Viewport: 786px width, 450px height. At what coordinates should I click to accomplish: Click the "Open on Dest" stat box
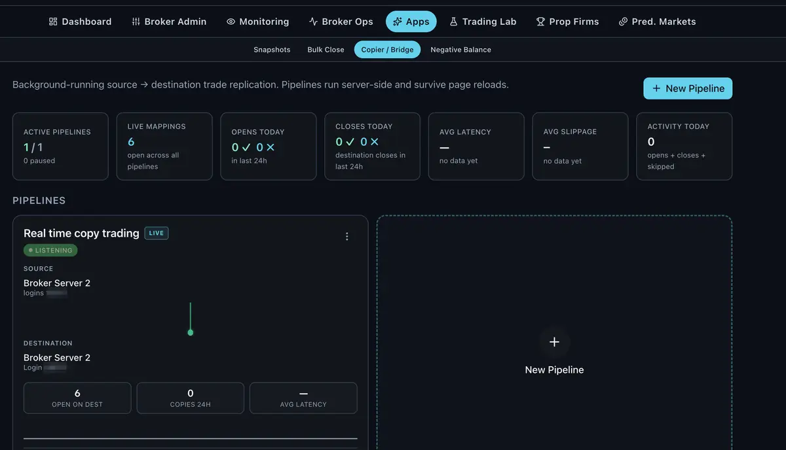(x=77, y=398)
